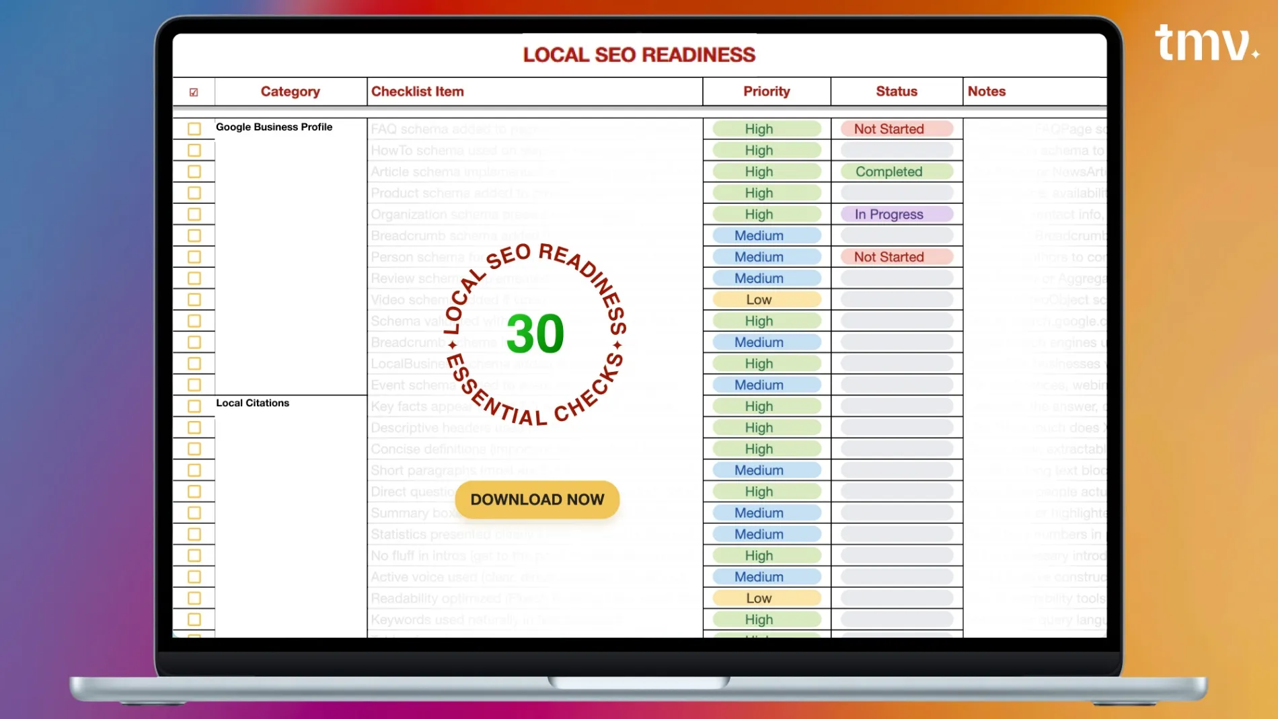The width and height of the screenshot is (1278, 719).
Task: Enable the checkbox for the Readability optimized row
Action: [194, 598]
